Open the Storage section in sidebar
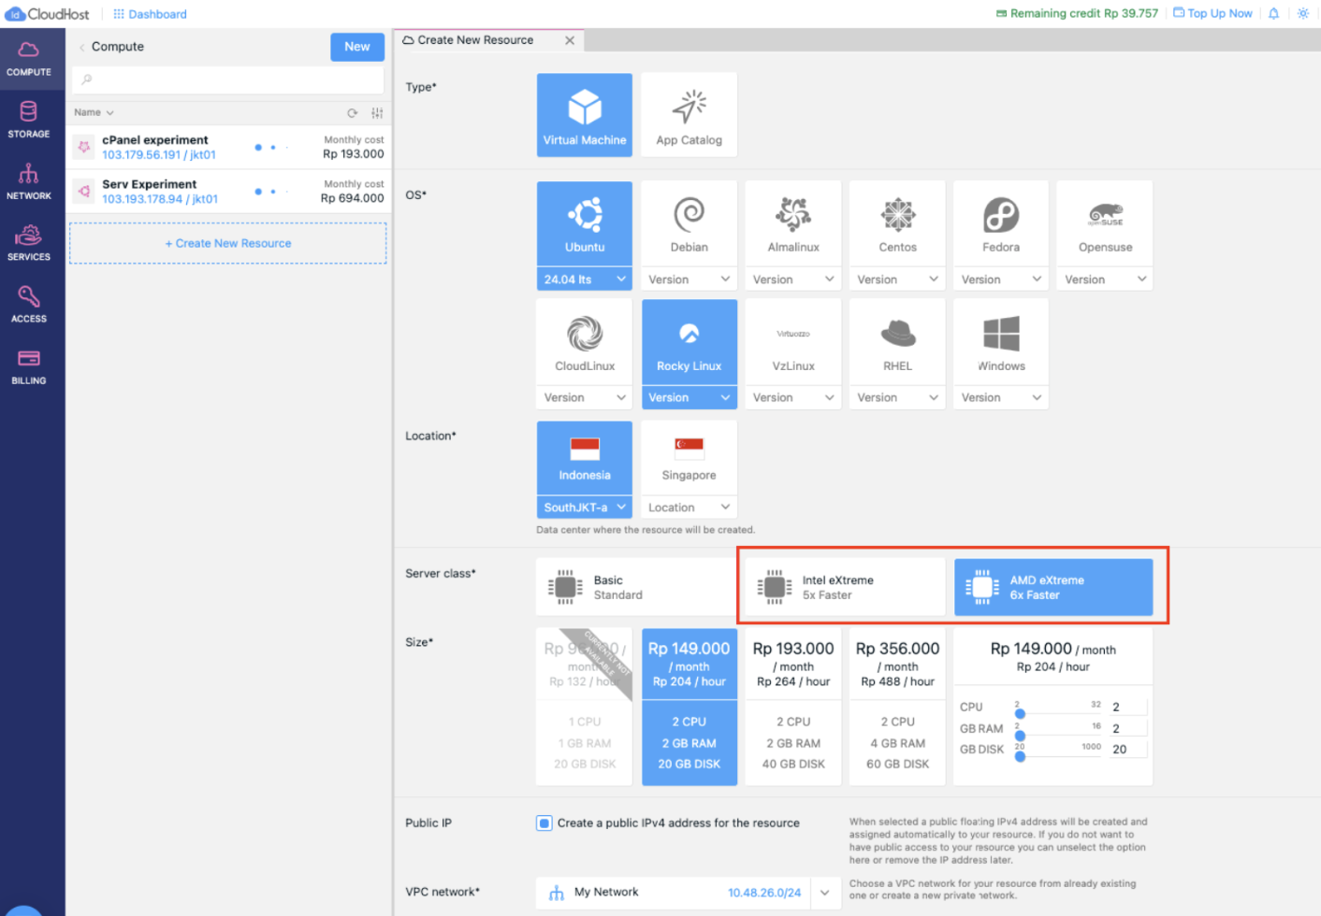 29,120
